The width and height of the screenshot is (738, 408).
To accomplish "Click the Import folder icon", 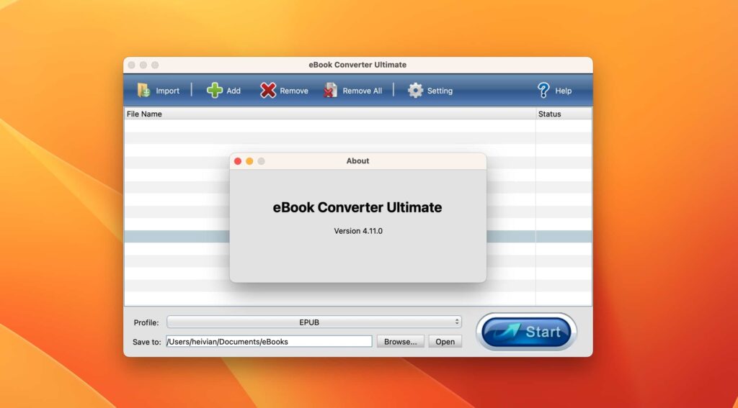I will pos(143,90).
